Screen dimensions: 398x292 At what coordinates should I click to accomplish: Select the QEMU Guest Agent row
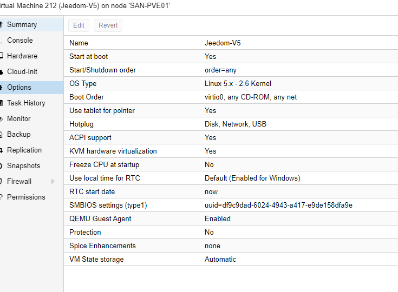(x=231, y=218)
